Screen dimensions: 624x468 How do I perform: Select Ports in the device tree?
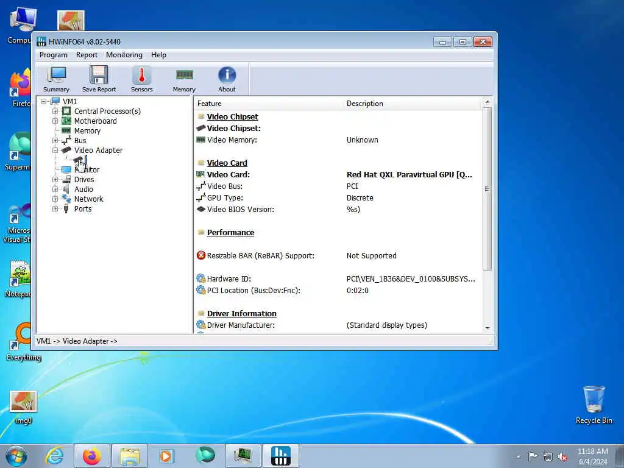(83, 209)
